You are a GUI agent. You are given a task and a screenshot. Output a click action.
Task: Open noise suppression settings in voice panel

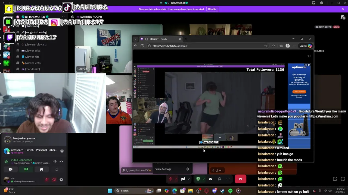tap(55, 161)
